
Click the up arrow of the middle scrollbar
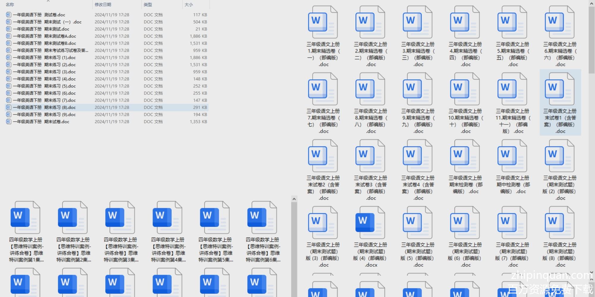pos(294,199)
